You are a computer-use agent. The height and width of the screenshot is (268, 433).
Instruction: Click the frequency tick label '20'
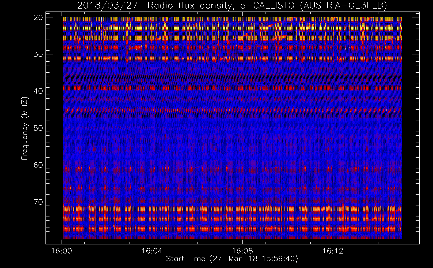(x=38, y=17)
